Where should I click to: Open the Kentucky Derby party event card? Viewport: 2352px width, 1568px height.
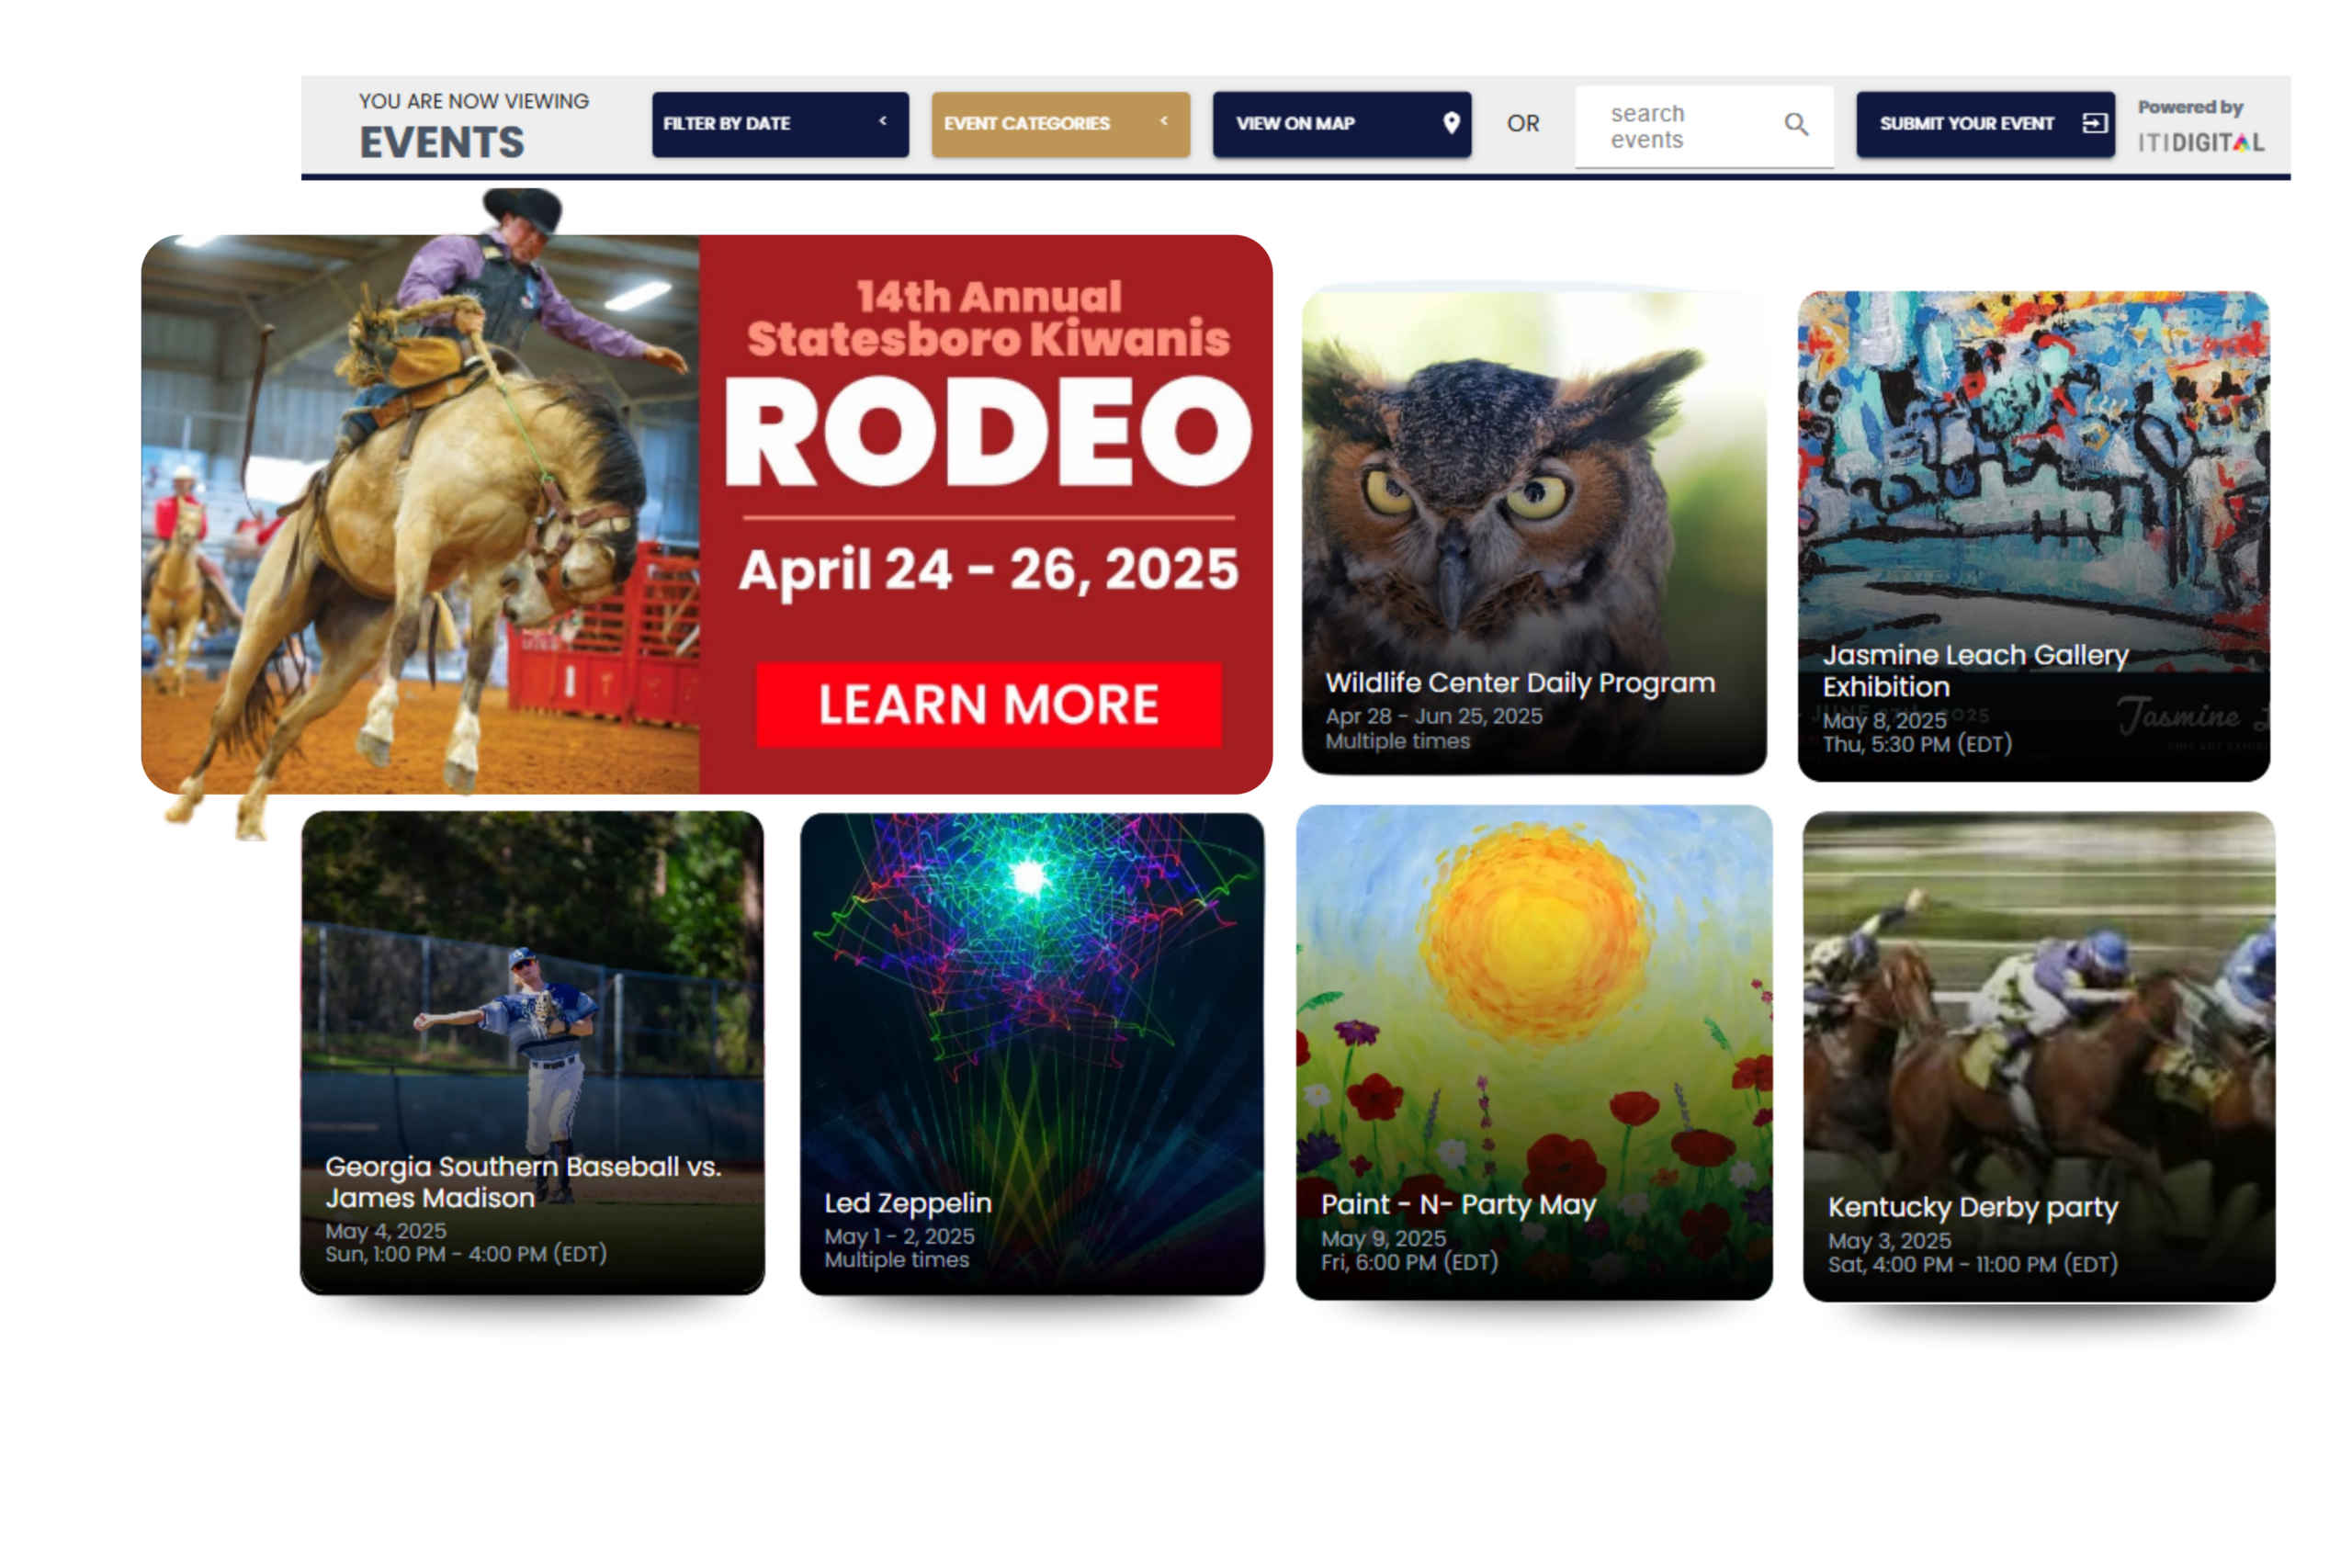pos(2039,1056)
